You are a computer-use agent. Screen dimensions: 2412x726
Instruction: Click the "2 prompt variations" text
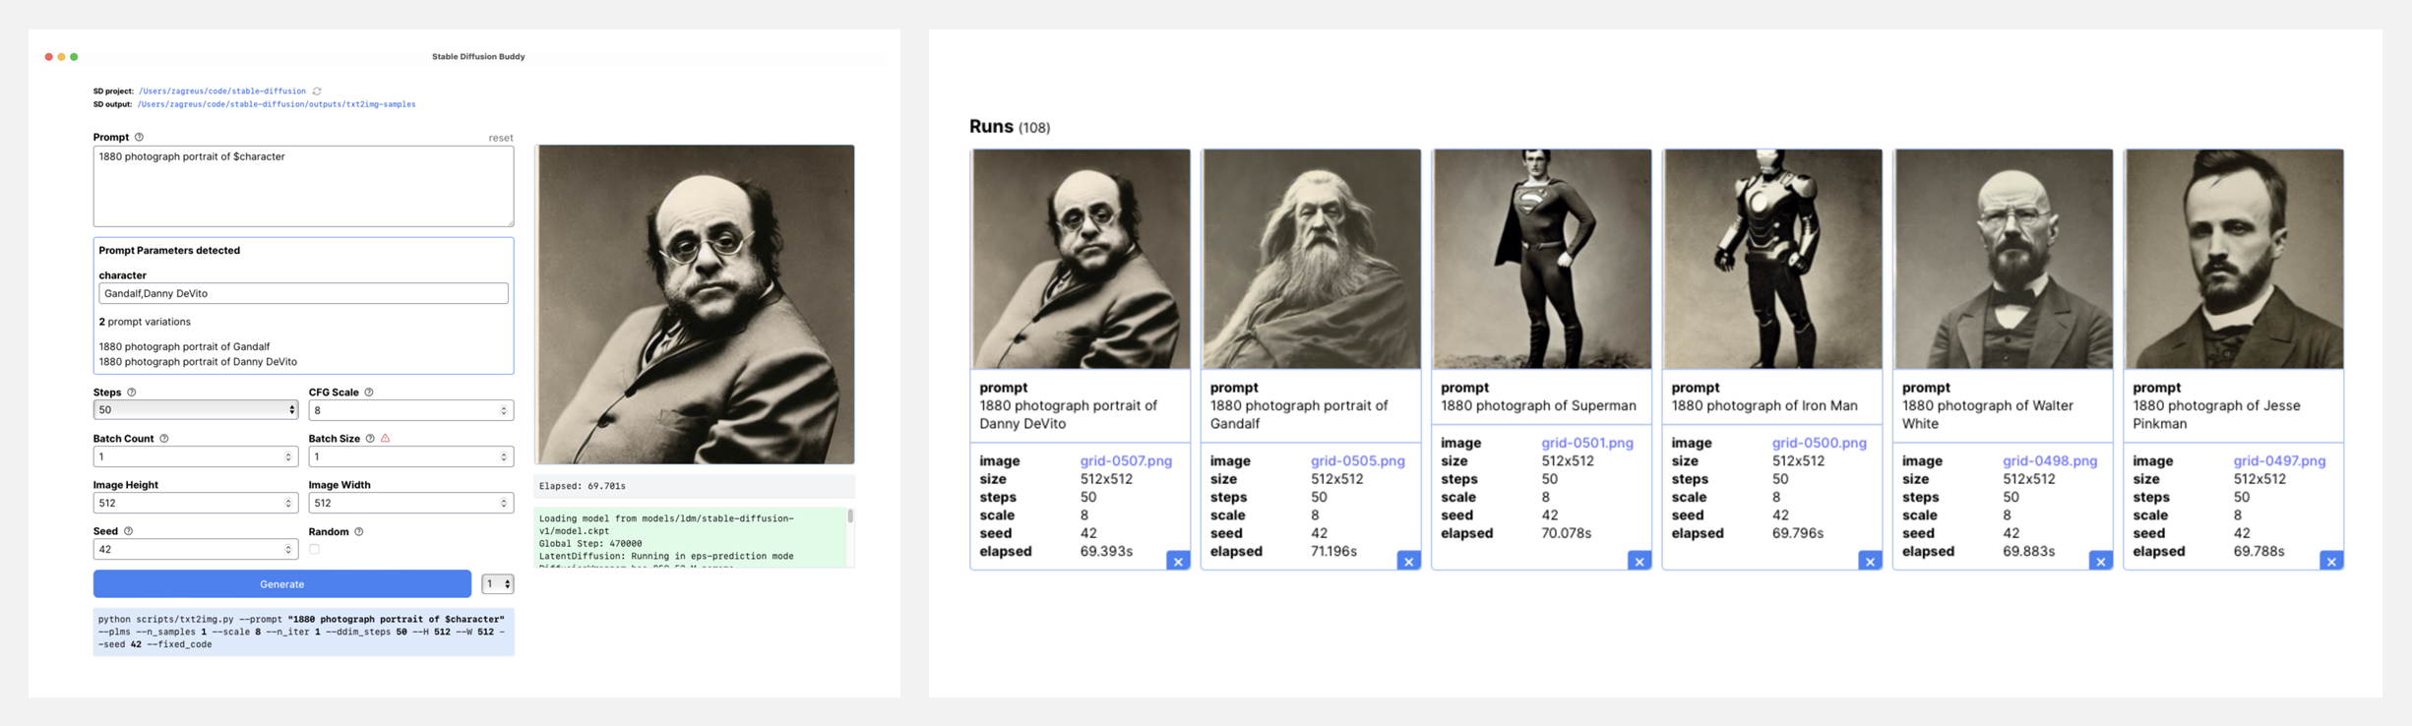point(145,322)
